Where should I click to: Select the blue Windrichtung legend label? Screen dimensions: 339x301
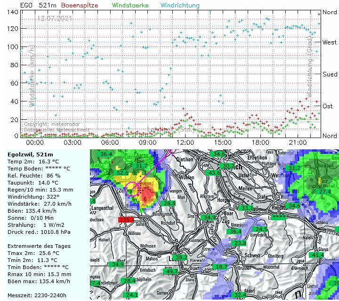[x=180, y=5]
